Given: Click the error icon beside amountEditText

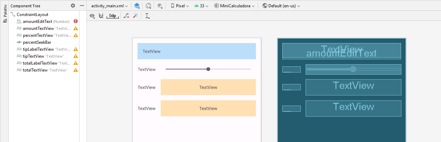Looking at the screenshot, I should point(76,22).
